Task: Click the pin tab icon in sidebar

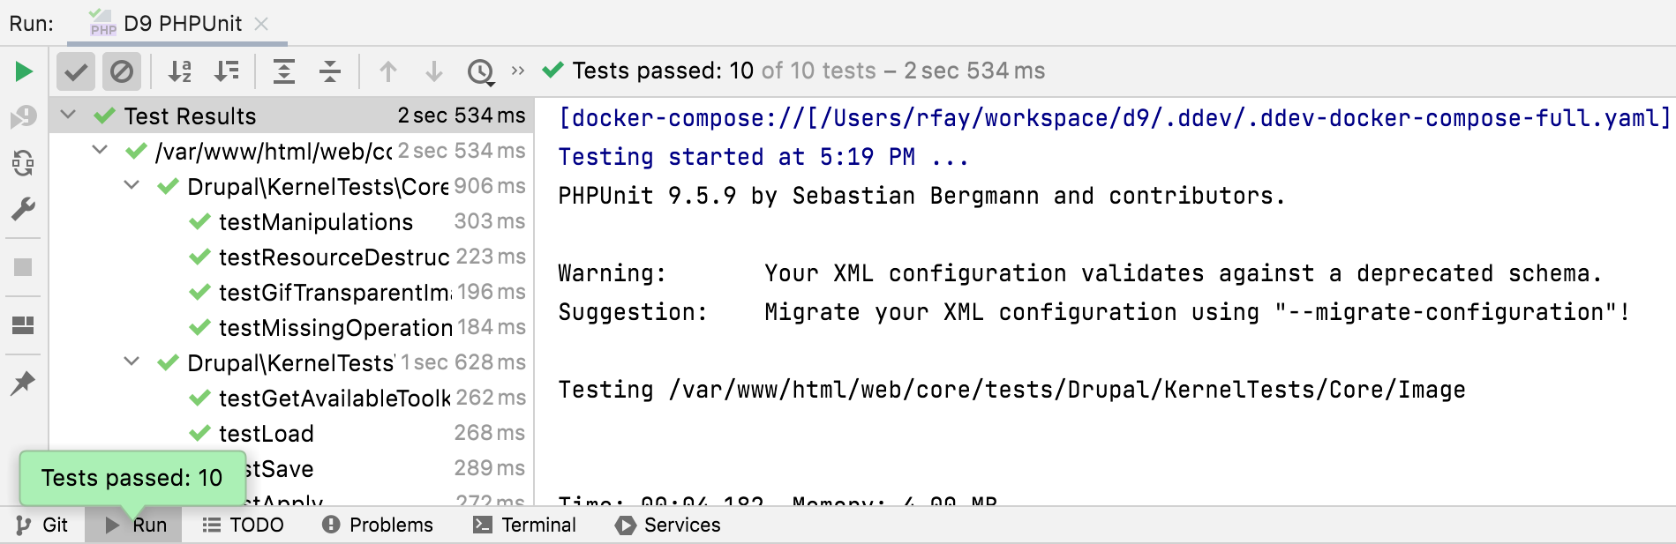Action: 24,383
